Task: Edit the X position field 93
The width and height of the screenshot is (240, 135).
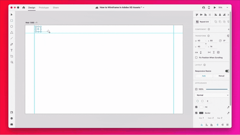Action: click(213, 41)
